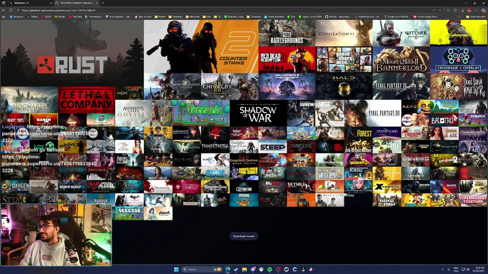Click the taskbar Search box
Image resolution: width=488 pixels, height=274 pixels.
tap(202, 269)
